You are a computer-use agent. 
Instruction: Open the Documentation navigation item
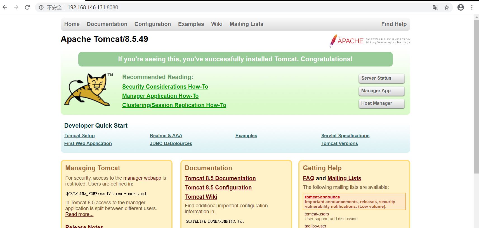107,24
